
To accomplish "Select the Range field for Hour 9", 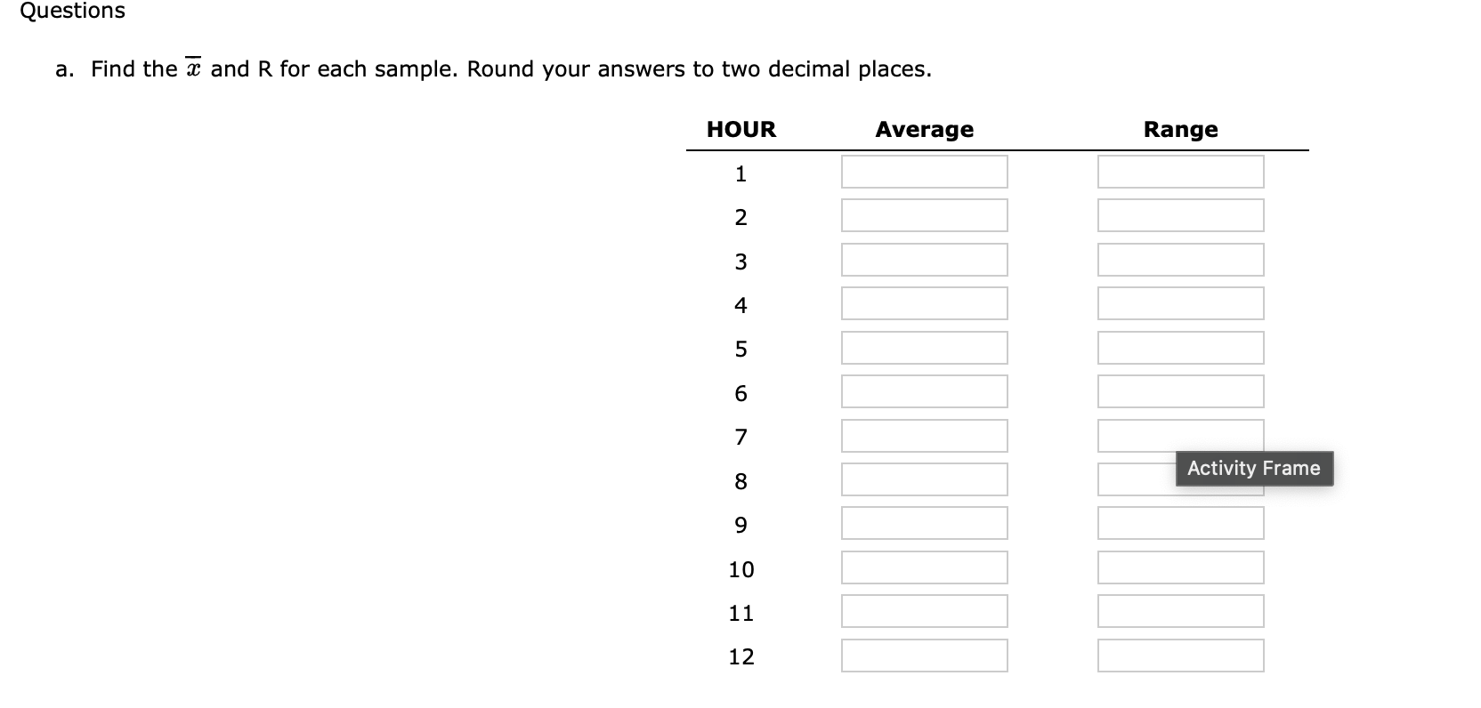I will click(1181, 523).
